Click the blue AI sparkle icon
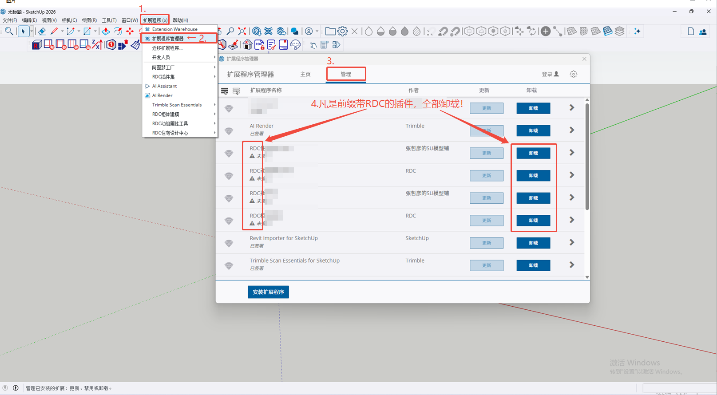 pyautogui.click(x=637, y=31)
